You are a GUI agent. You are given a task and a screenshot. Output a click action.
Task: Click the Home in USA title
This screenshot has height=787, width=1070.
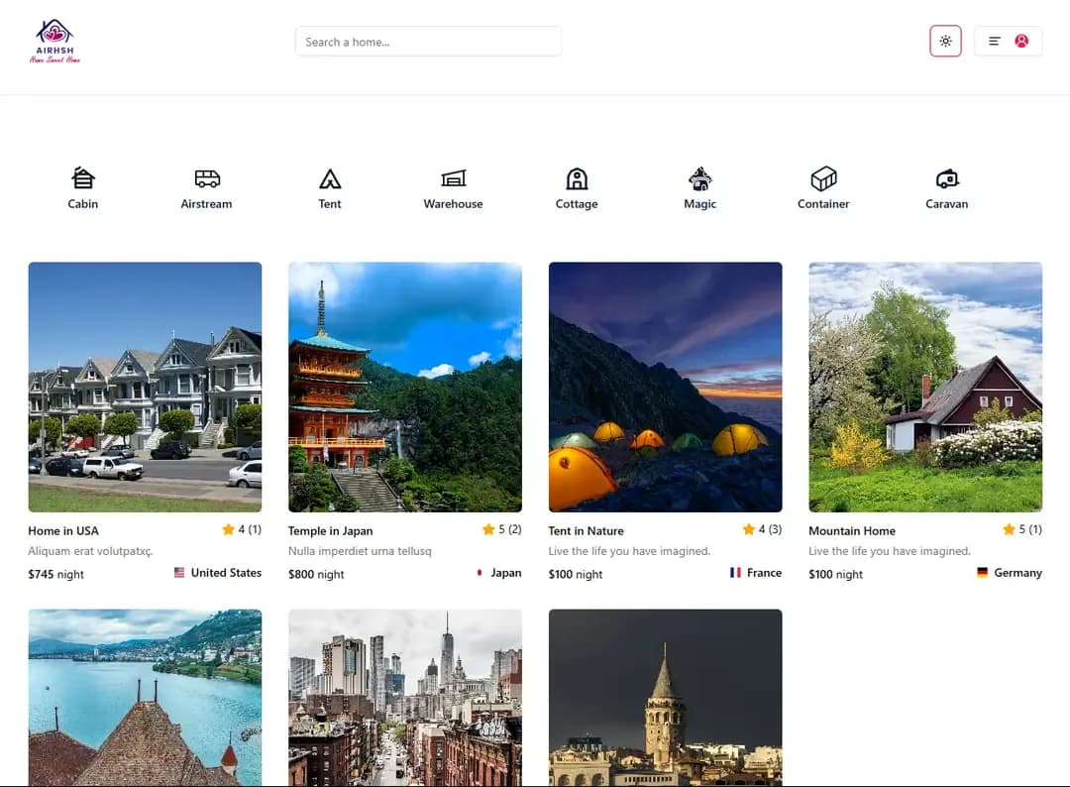63,531
